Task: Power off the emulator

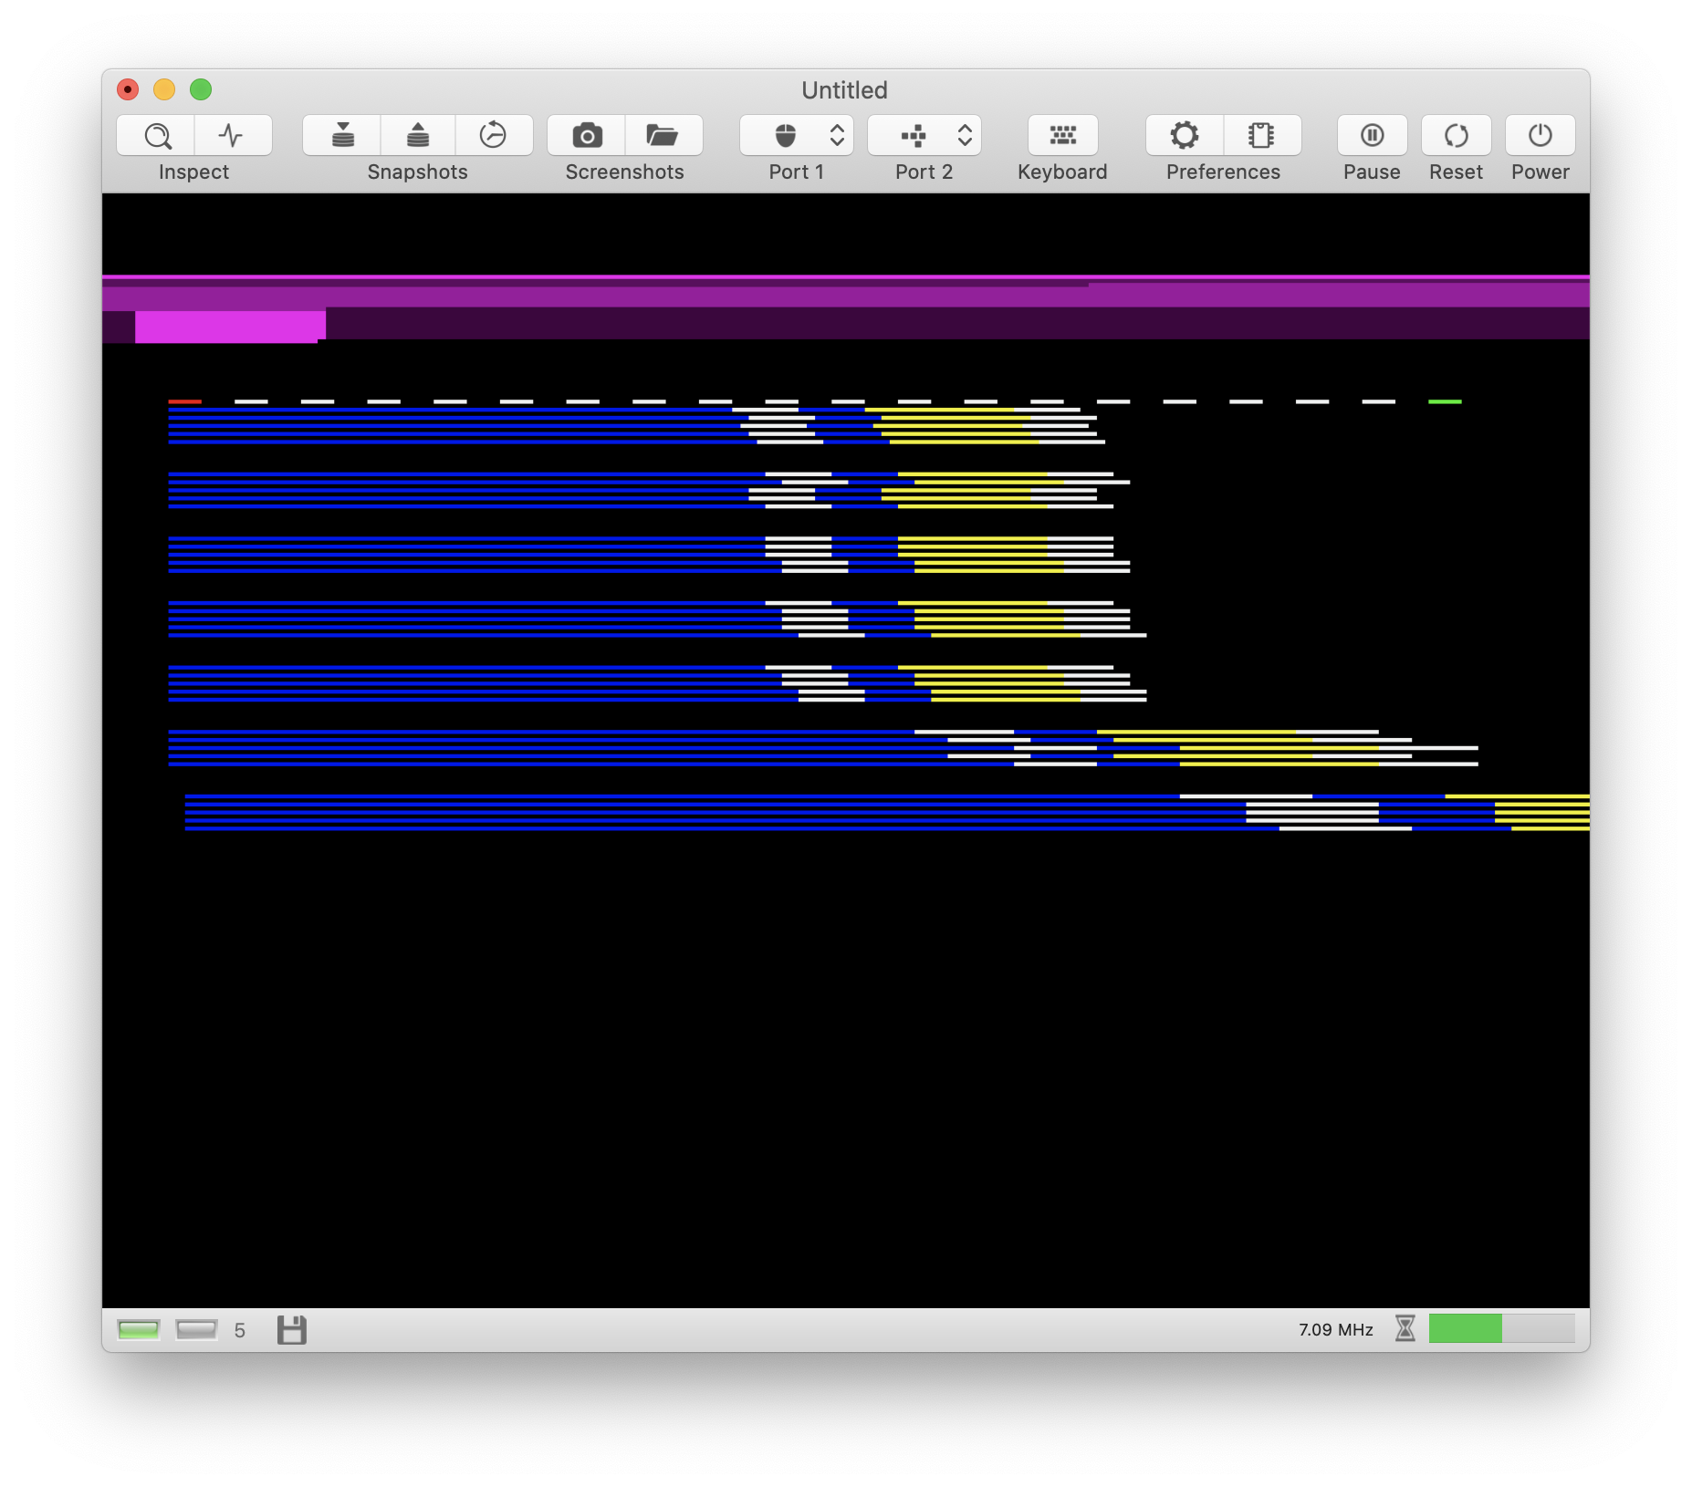Action: (1540, 135)
